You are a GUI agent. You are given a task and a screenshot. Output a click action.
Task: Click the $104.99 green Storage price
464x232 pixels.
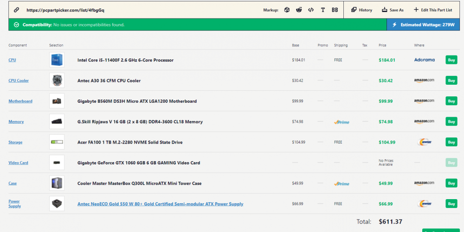(387, 142)
